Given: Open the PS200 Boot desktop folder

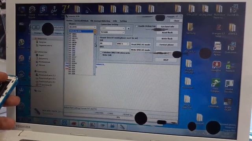Looking at the screenshot, I should coord(219,11).
